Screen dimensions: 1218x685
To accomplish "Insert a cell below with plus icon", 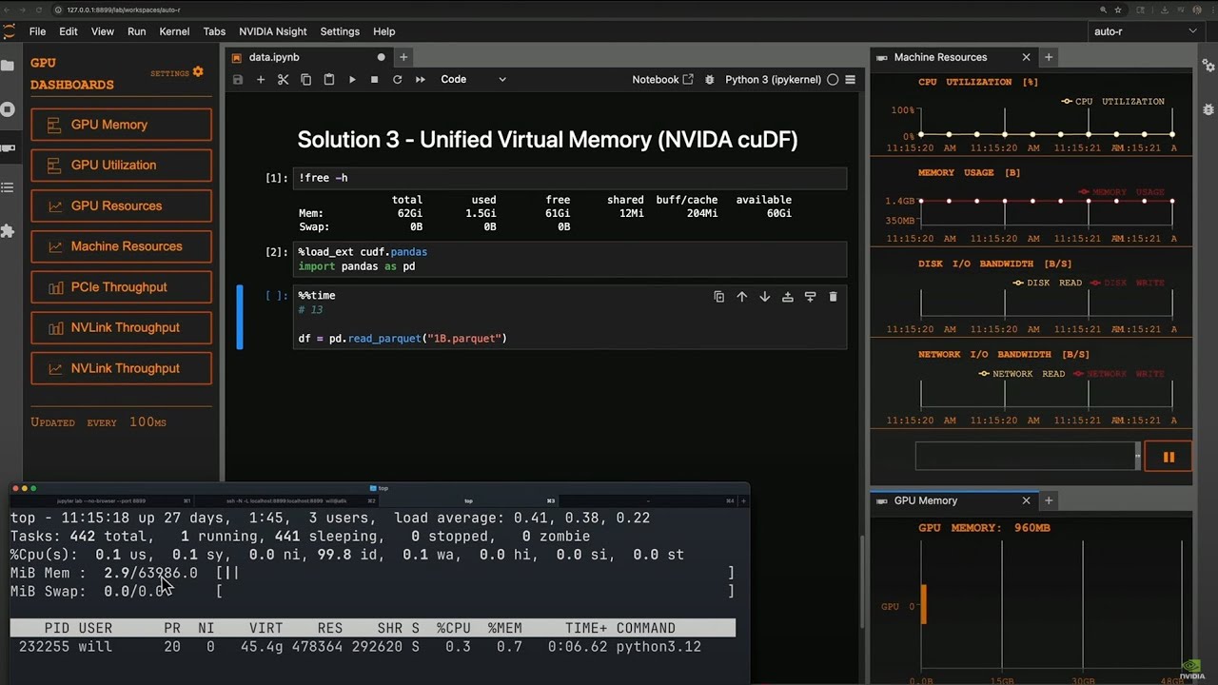I will coord(261,80).
